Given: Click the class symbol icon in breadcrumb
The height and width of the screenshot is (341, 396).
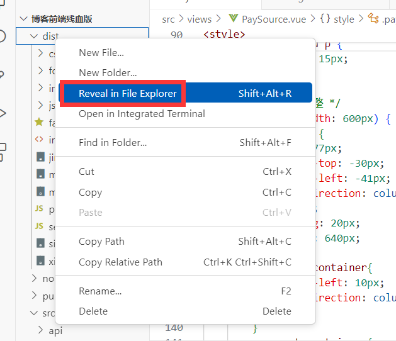Looking at the screenshot, I should 373,18.
